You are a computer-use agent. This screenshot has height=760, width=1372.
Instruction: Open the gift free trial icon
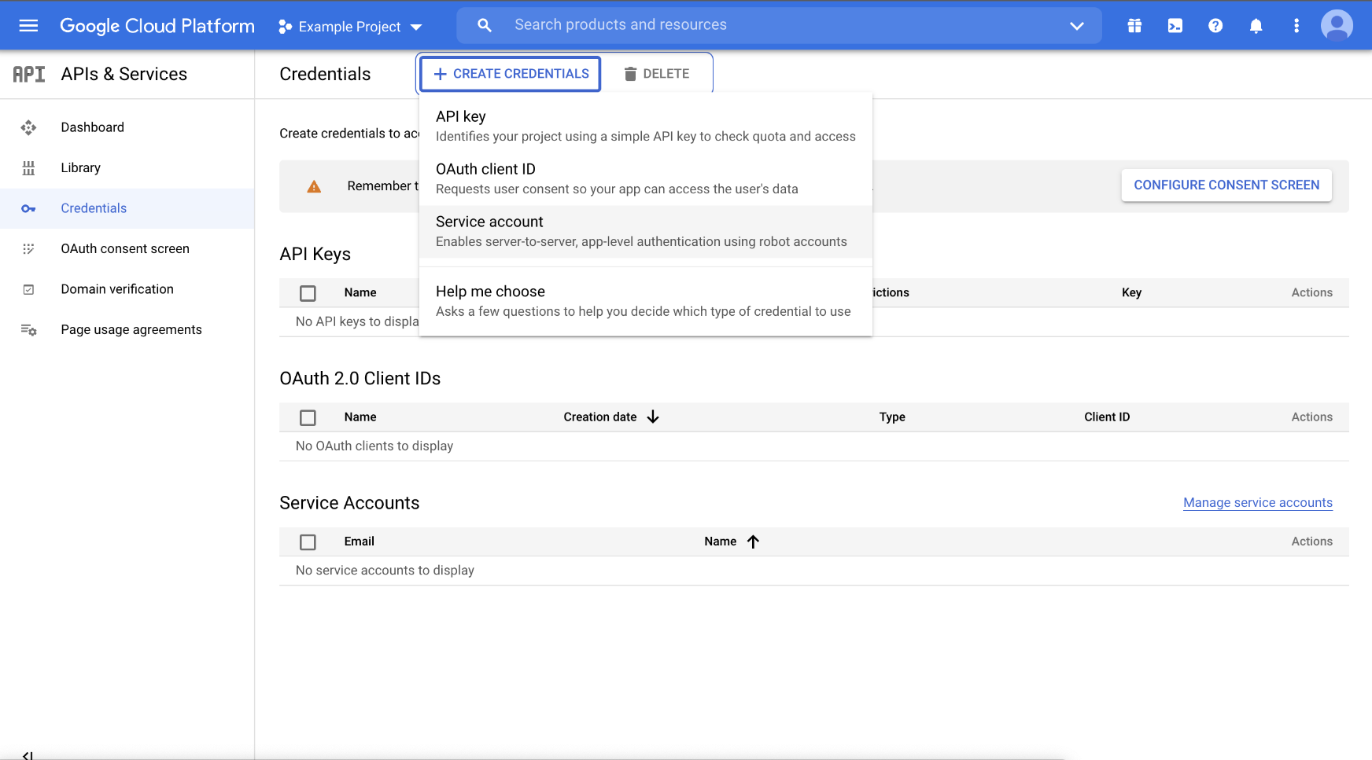pyautogui.click(x=1134, y=26)
